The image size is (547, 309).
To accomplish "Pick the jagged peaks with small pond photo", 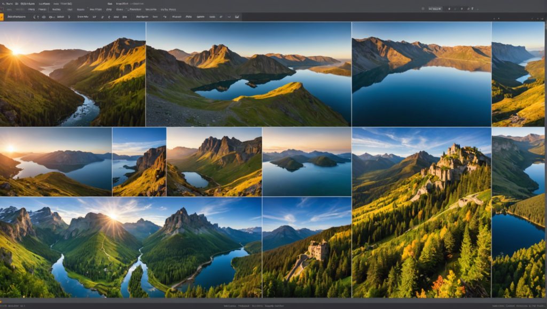I will pyautogui.click(x=214, y=162).
